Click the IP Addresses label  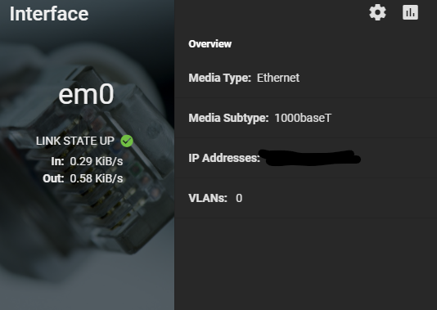(224, 158)
